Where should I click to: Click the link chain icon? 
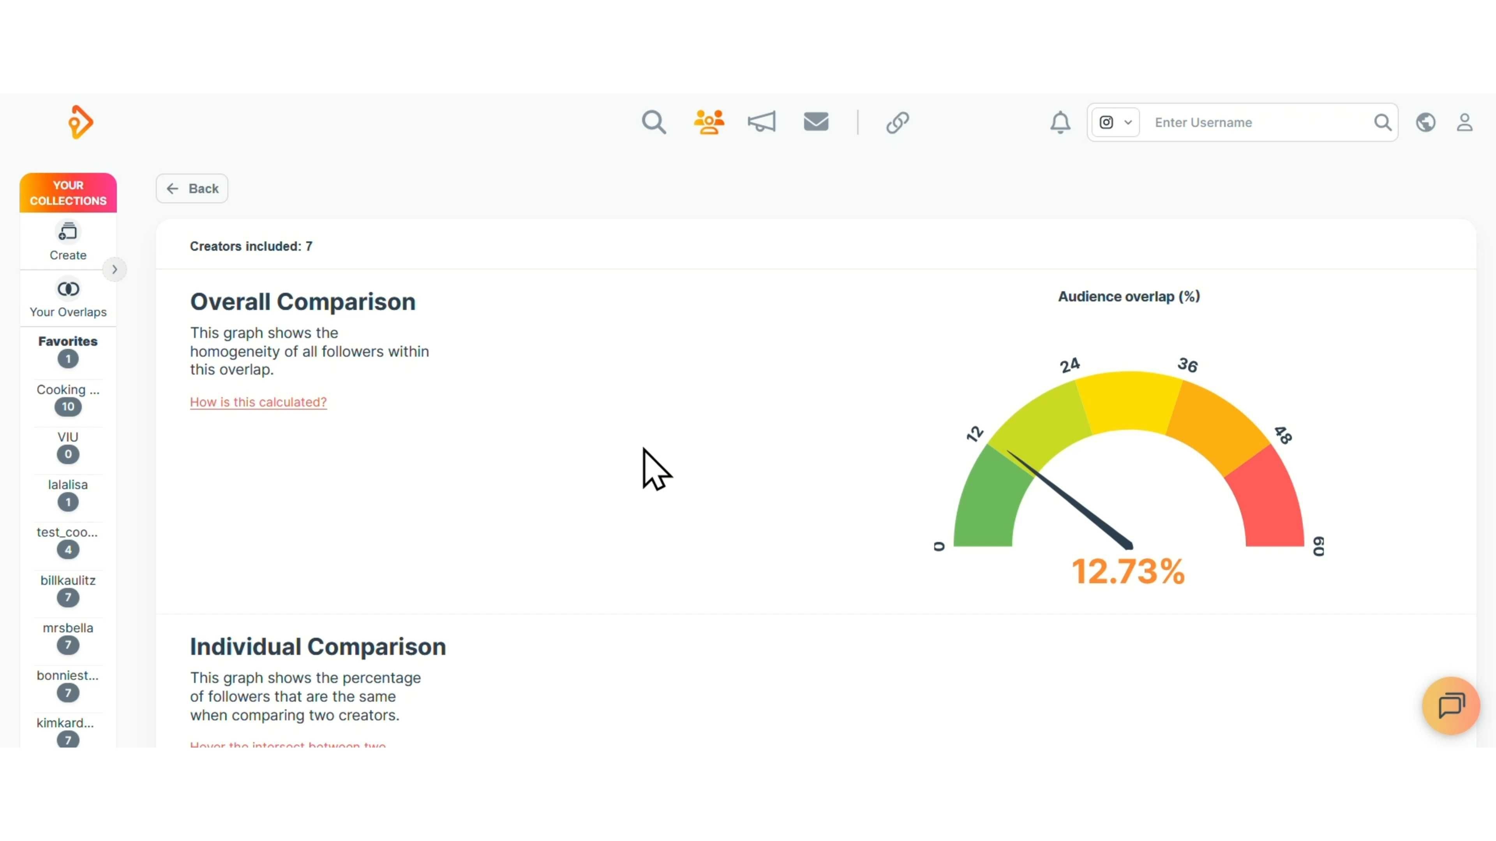[897, 123]
